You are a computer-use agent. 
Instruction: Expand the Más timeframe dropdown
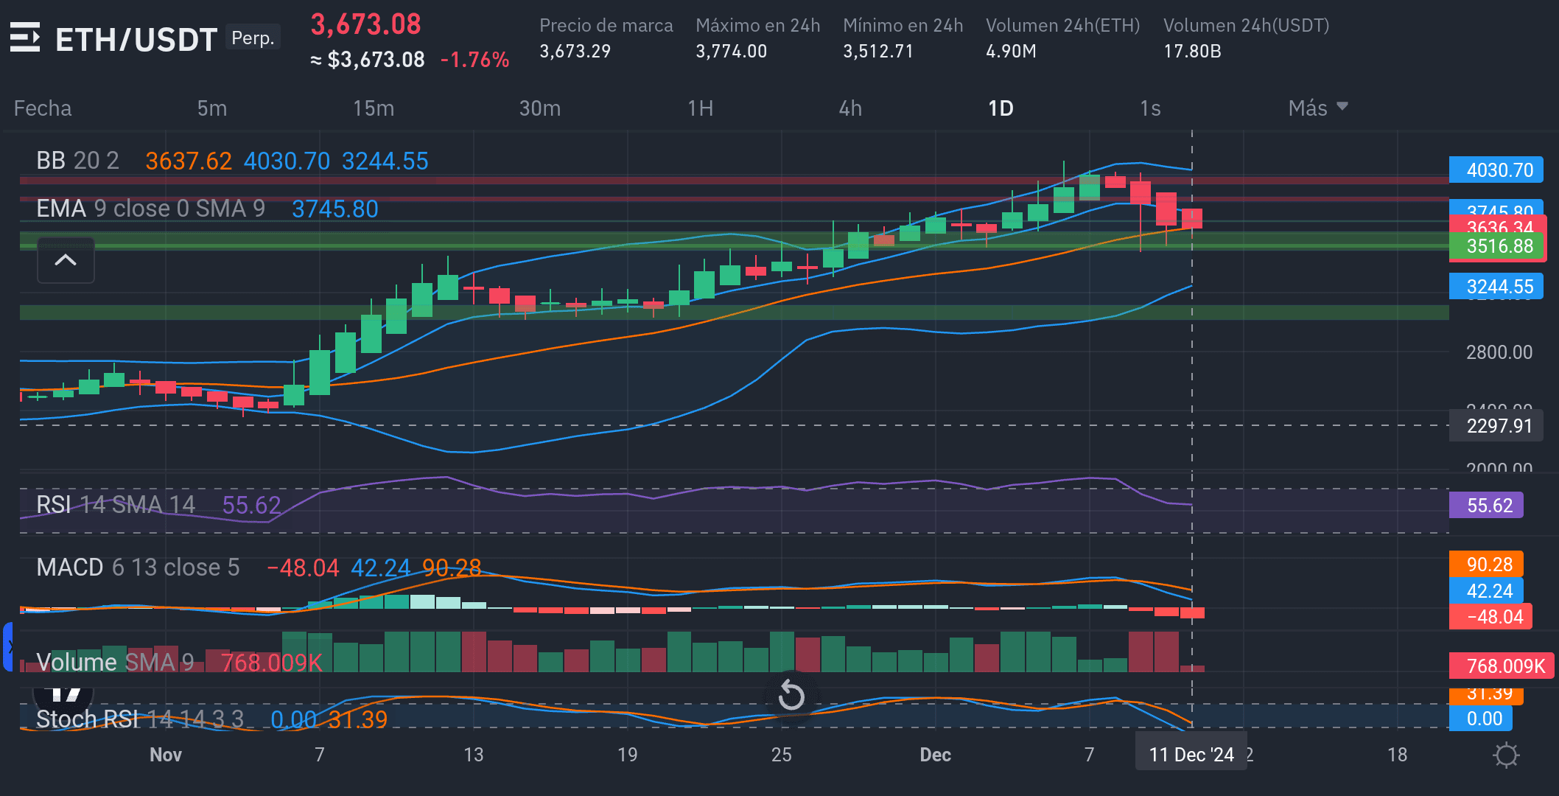[1317, 108]
